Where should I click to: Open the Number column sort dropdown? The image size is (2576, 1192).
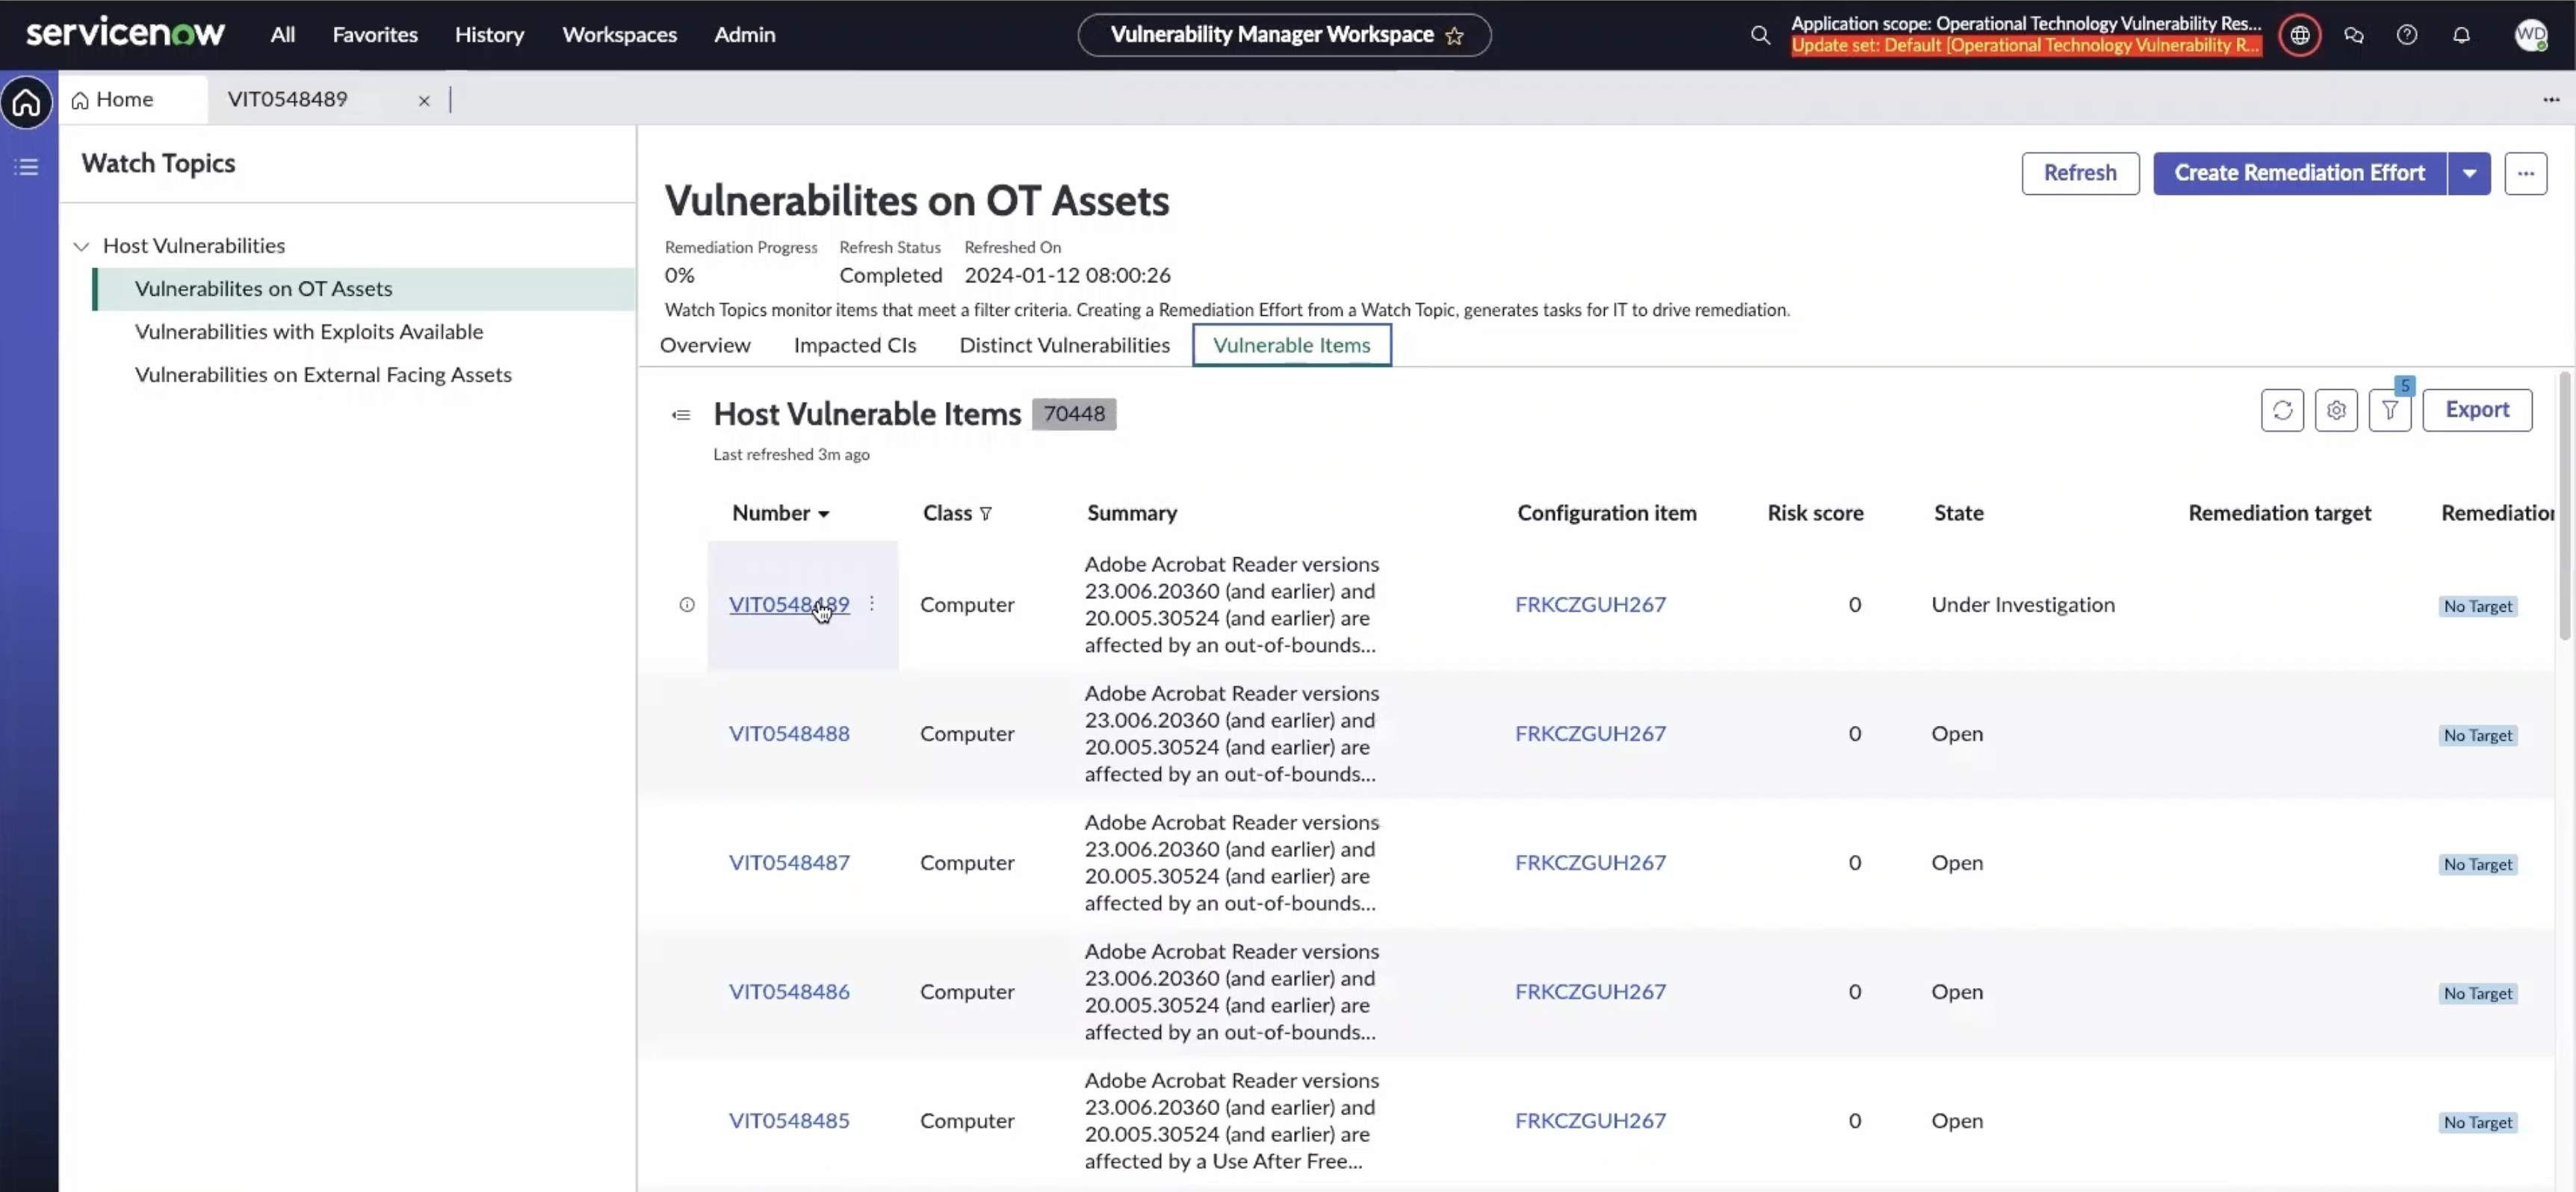click(x=824, y=513)
